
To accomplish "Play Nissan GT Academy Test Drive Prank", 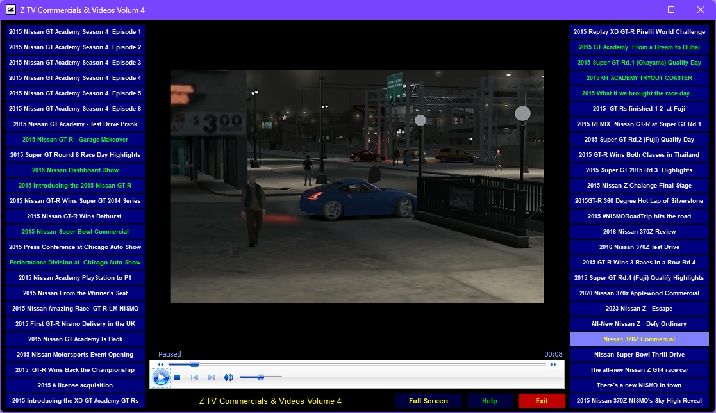I will point(76,124).
